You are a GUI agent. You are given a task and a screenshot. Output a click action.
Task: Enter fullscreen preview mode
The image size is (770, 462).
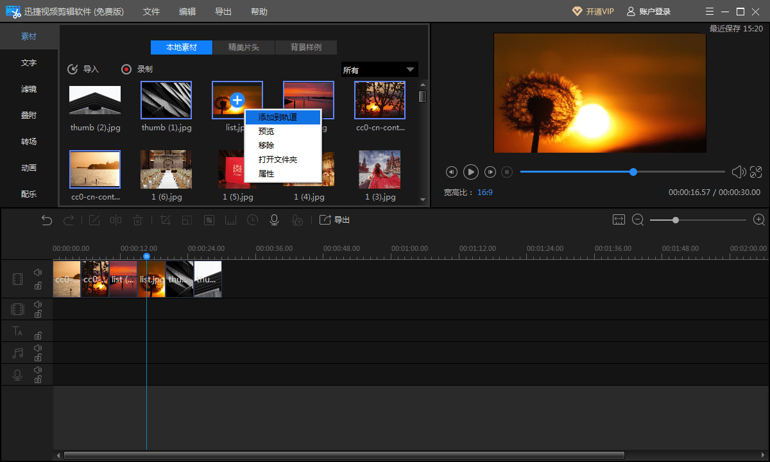757,172
